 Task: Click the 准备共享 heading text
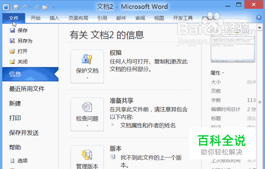[x=121, y=101]
